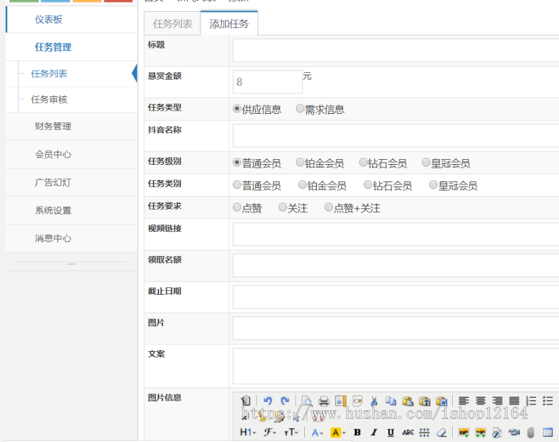
Task: Switch to the 添加任务 tab
Action: [x=229, y=24]
